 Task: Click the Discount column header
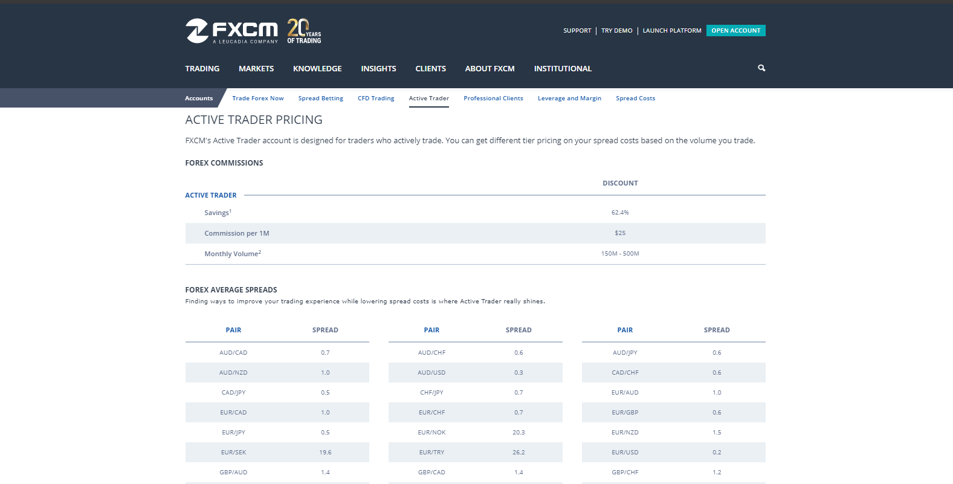[x=620, y=183]
